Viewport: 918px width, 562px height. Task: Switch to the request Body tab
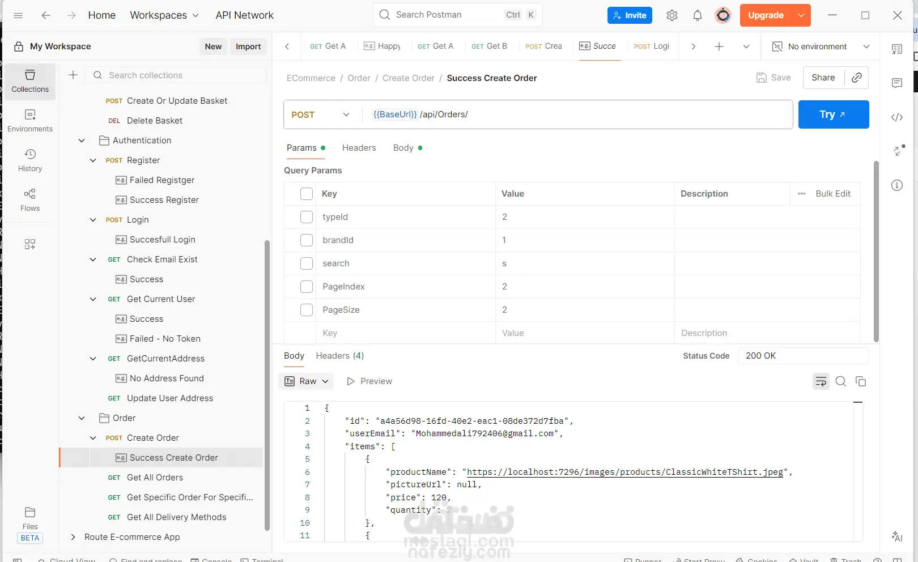click(x=407, y=148)
